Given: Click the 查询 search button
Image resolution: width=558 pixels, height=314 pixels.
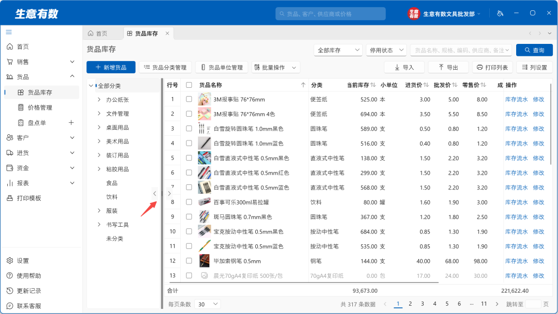Looking at the screenshot, I should click(x=535, y=50).
